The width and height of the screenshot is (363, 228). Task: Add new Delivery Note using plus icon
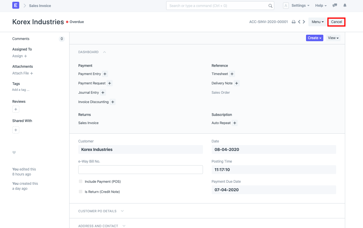tap(237, 83)
